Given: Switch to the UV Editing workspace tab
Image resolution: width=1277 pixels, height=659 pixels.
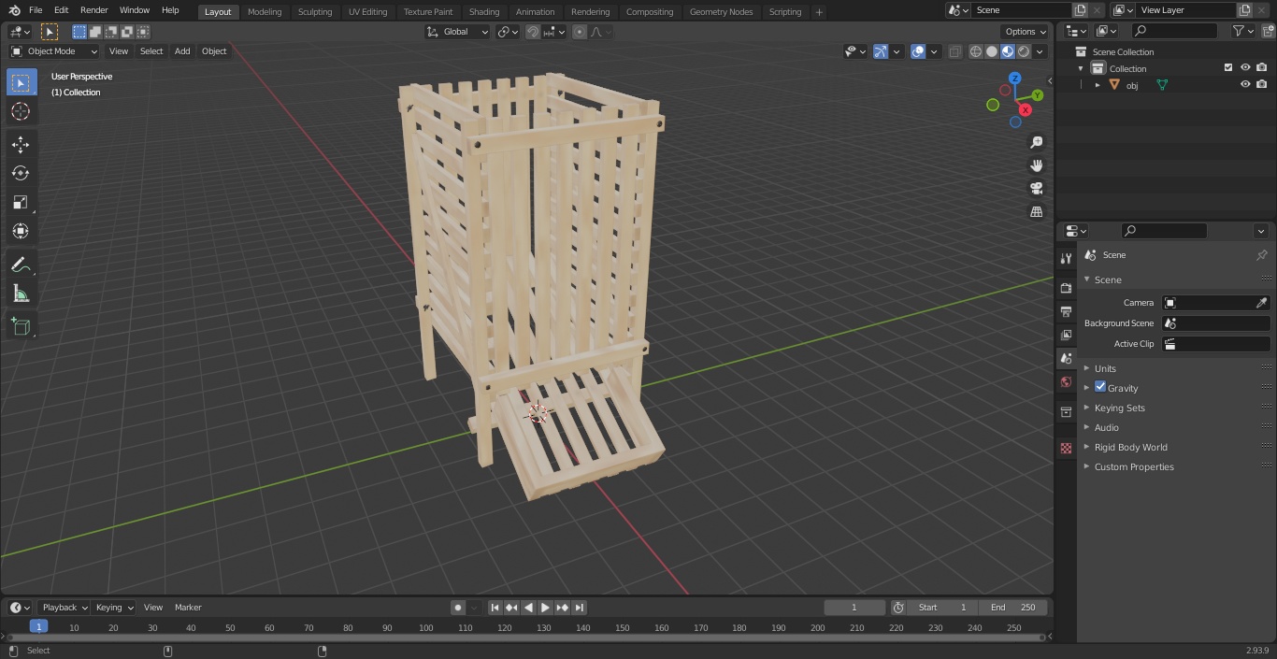Looking at the screenshot, I should click(367, 12).
